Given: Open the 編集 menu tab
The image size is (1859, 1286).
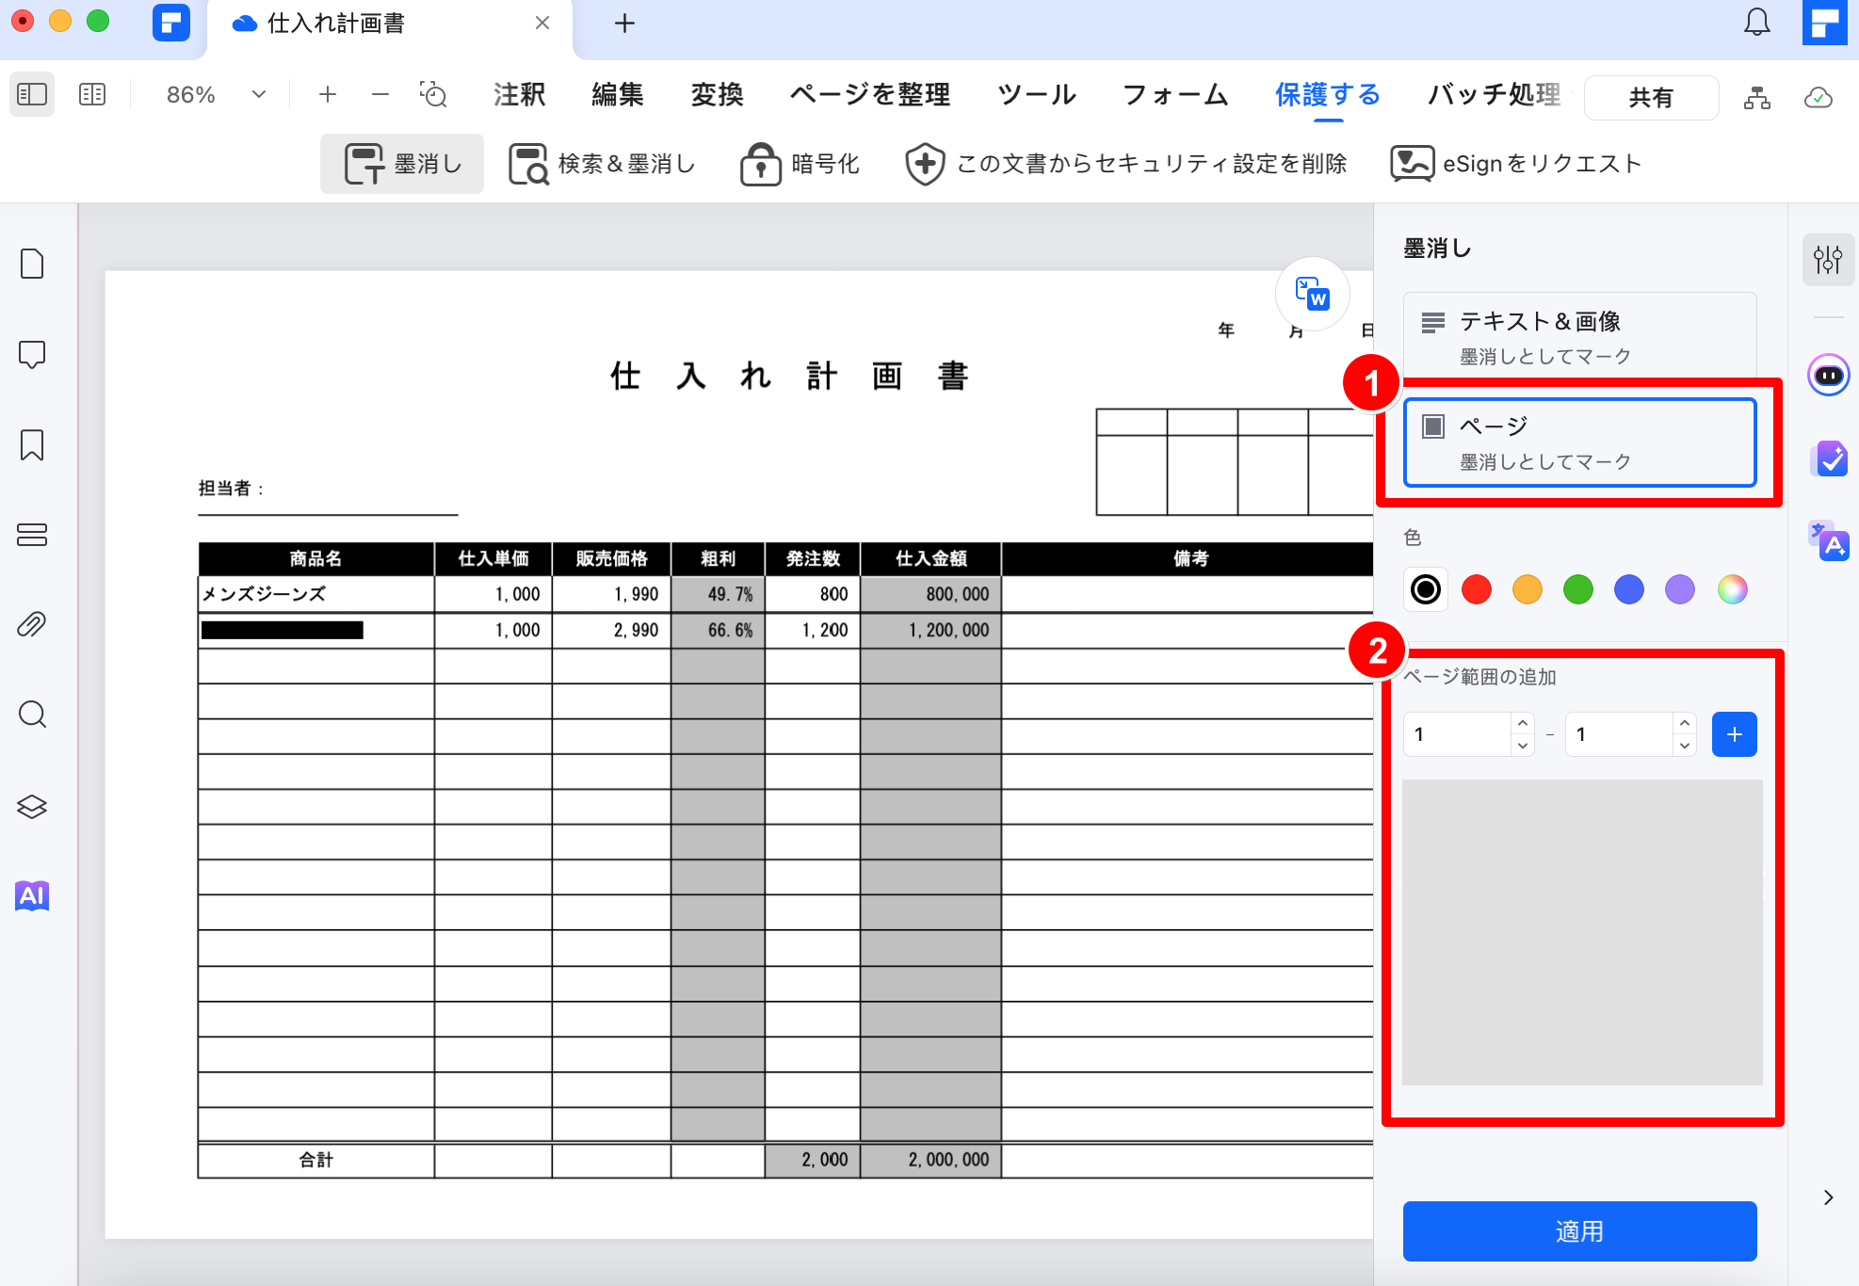Looking at the screenshot, I should pos(618,94).
